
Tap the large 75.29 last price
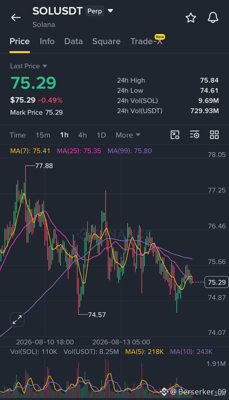[x=33, y=83]
